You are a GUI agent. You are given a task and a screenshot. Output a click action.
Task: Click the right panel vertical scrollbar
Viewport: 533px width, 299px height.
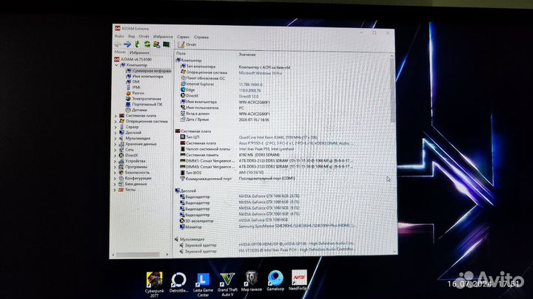391,148
